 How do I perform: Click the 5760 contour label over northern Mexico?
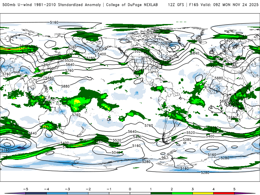(138, 73)
